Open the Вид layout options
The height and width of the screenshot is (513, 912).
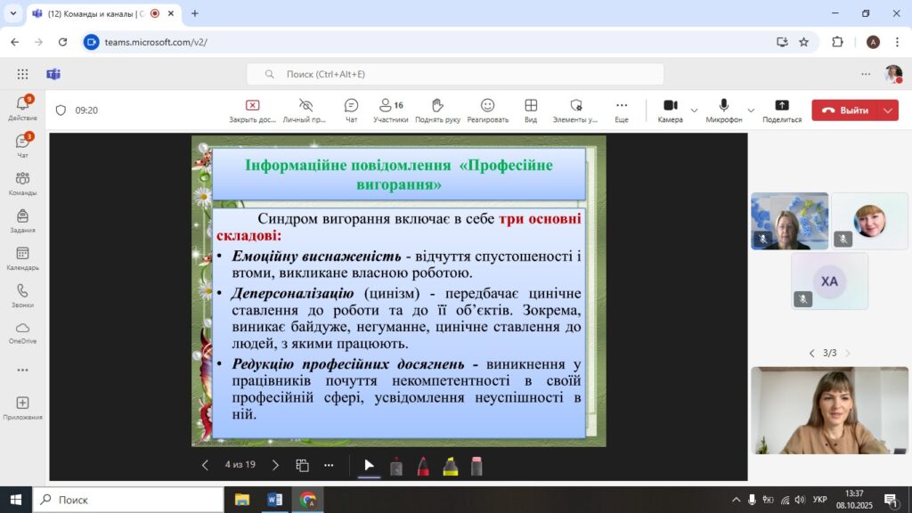tap(531, 110)
